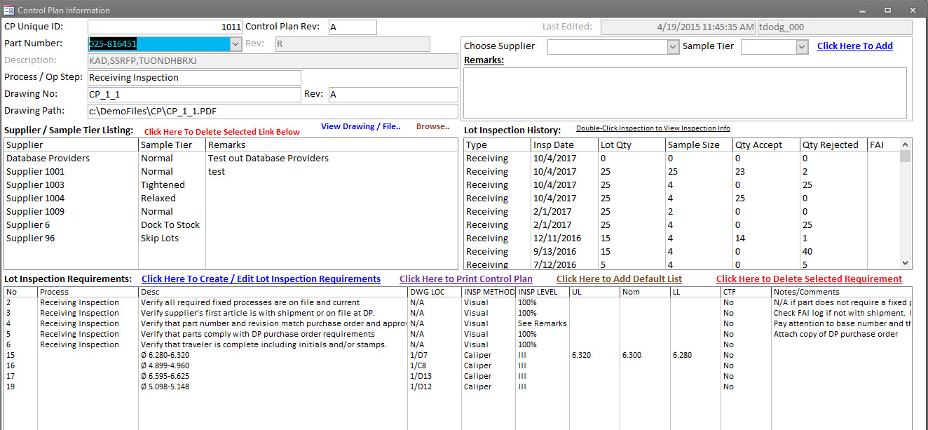Click Here To Delete Selected Link Below
The image size is (928, 430).
[x=222, y=131]
